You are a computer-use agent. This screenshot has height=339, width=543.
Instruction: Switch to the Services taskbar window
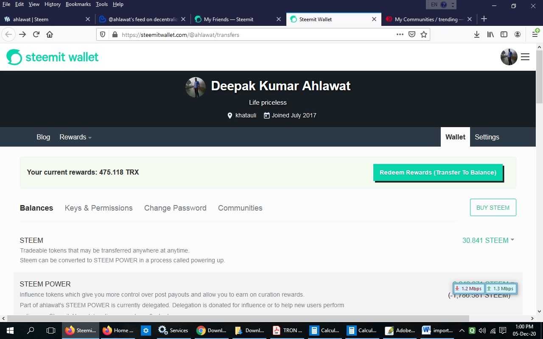173,331
